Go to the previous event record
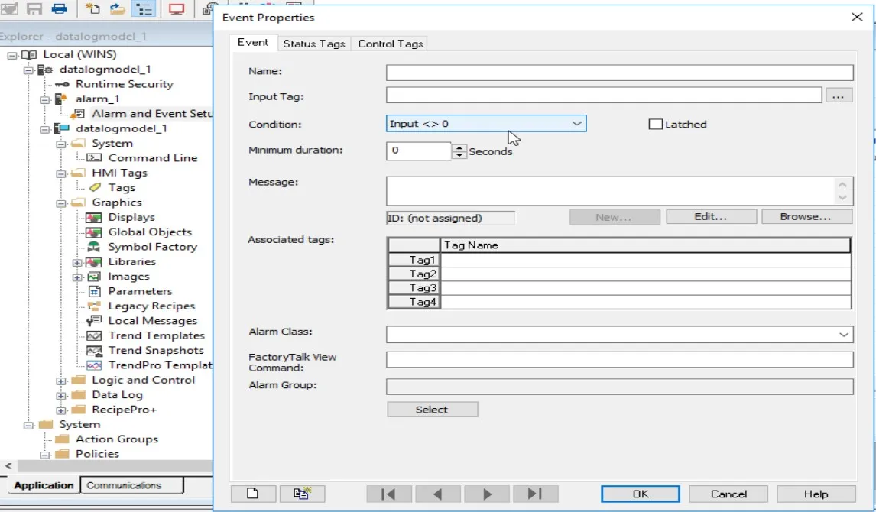 coord(438,494)
